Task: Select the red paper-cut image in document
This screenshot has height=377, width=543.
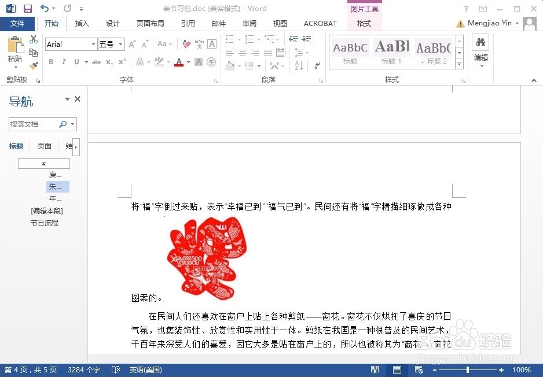Action: 207,258
